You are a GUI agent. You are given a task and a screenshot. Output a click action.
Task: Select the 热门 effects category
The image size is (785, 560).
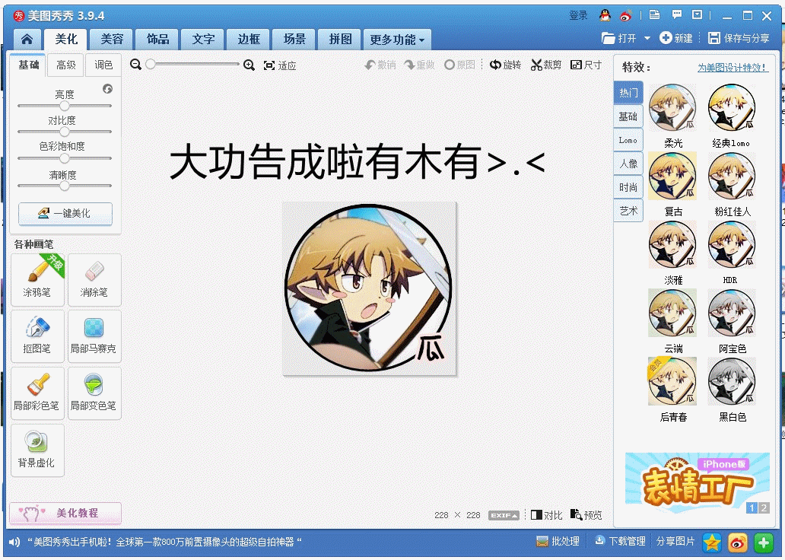(628, 93)
